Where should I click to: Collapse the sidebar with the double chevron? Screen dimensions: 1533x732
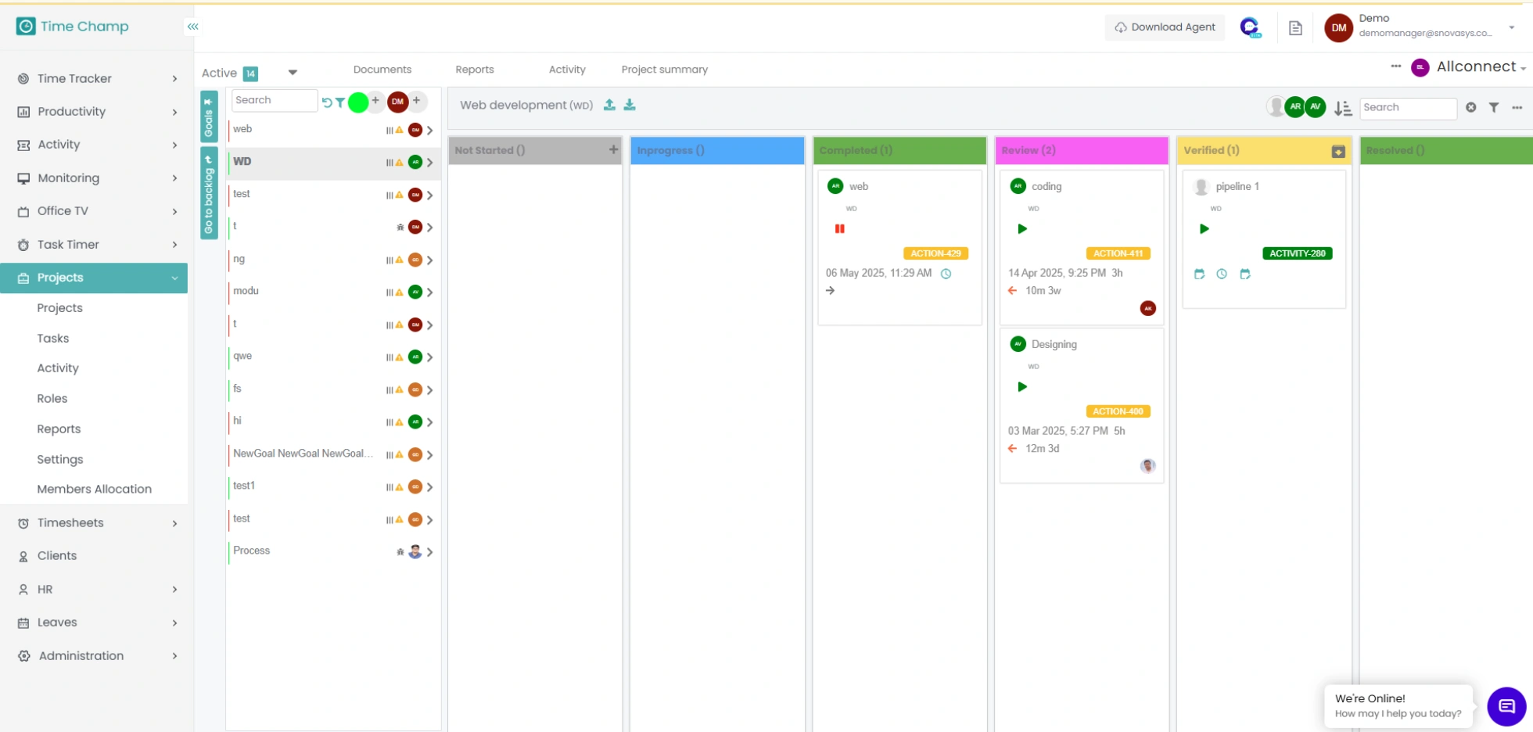192,26
